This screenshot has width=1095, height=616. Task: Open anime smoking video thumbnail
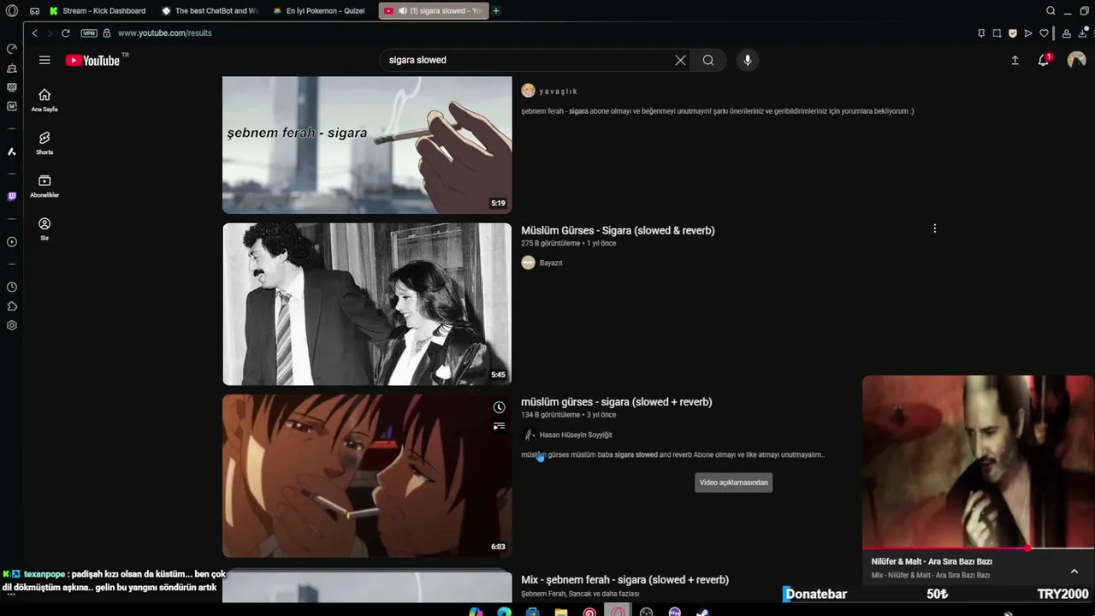(x=367, y=476)
